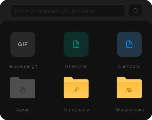Open the yellow Общая папка folder
Image resolution: width=152 pixels, height=120 pixels.
click(129, 88)
